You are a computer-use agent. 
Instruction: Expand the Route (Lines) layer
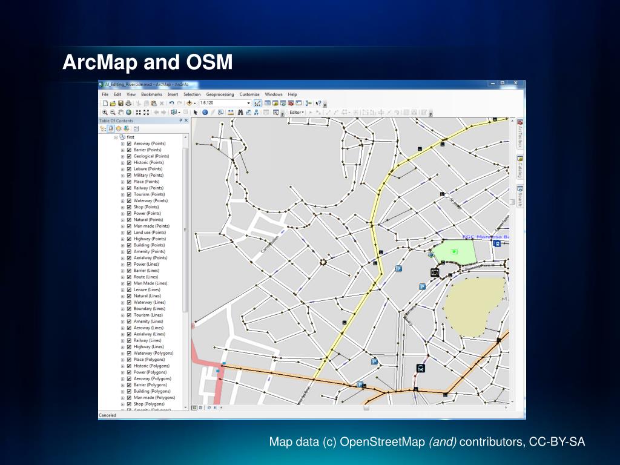[122, 277]
